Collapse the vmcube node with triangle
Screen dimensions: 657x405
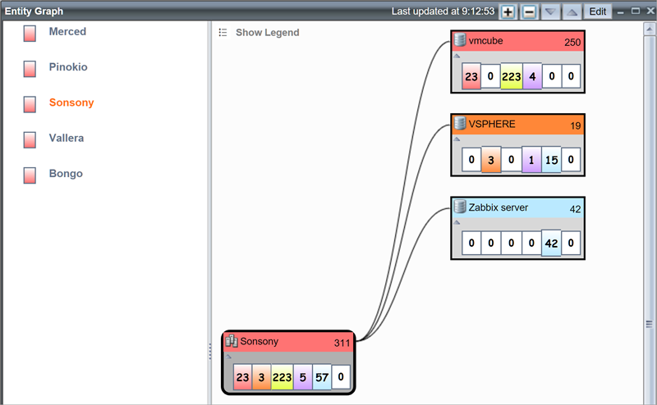tap(457, 56)
